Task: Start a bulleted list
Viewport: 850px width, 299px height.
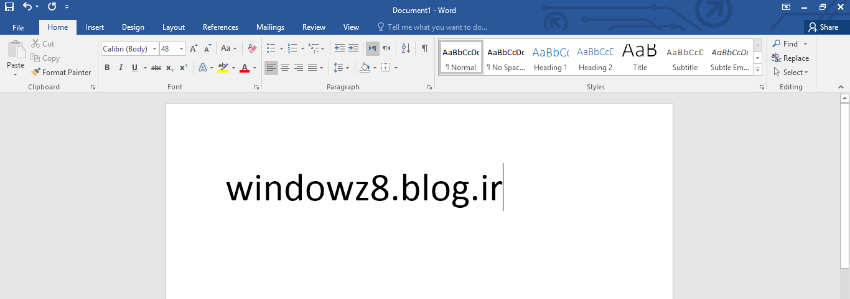Action: [x=271, y=48]
